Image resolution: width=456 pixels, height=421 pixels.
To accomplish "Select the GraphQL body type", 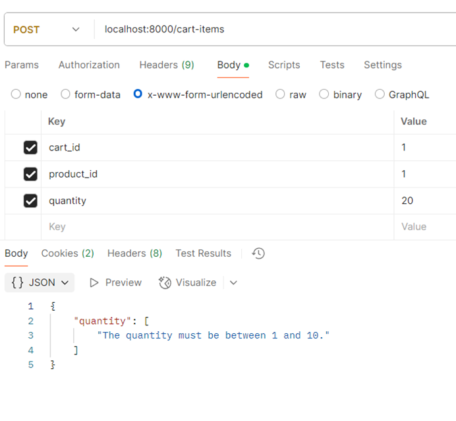I will point(380,94).
